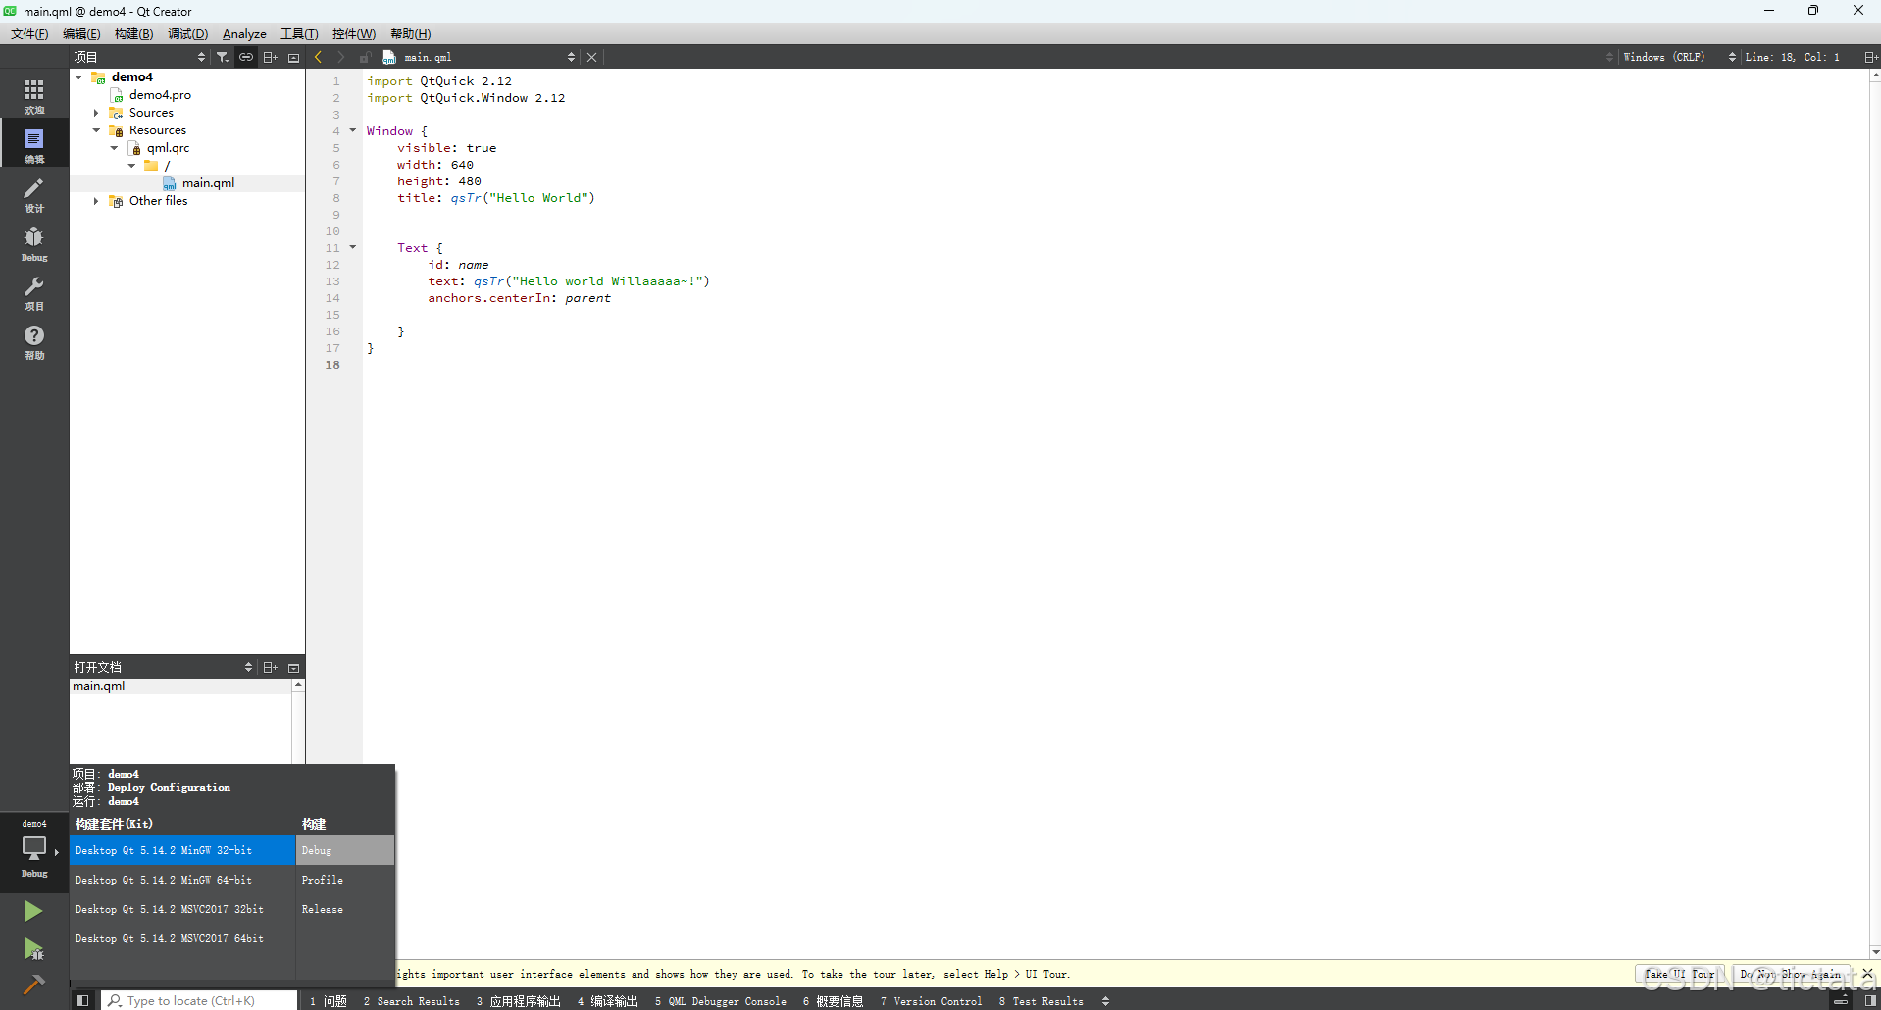Collapse the Resources folder
1881x1010 pixels.
pos(96,130)
